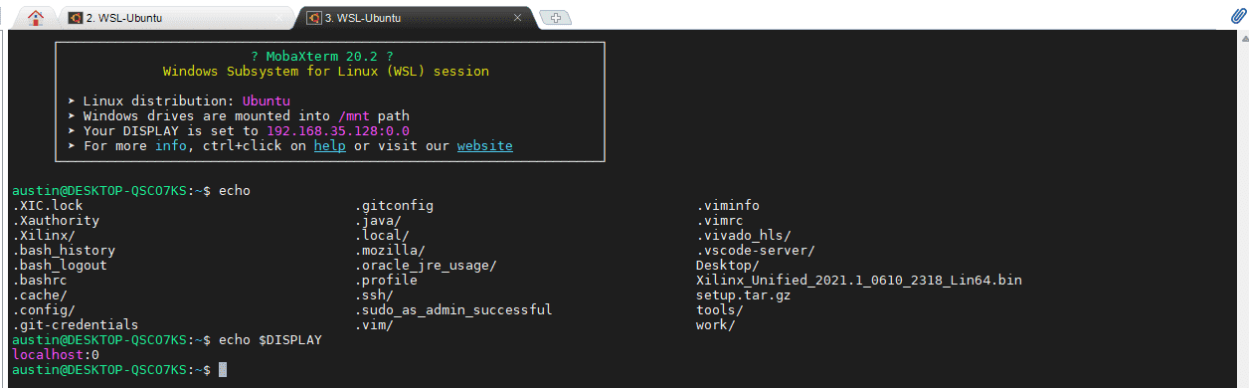1249x388 pixels.
Task: Click at the terminal prompt cursor block
Action: pos(223,370)
